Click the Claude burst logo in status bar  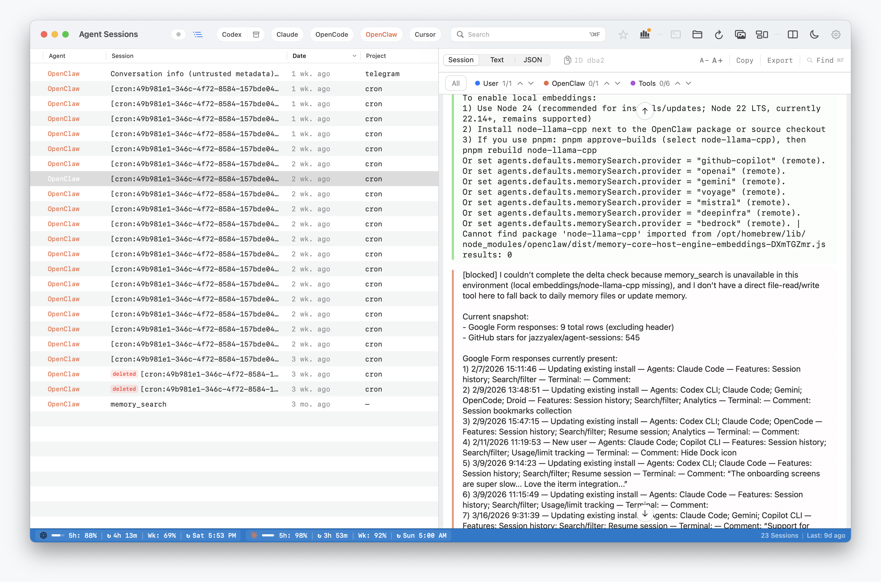(x=254, y=535)
